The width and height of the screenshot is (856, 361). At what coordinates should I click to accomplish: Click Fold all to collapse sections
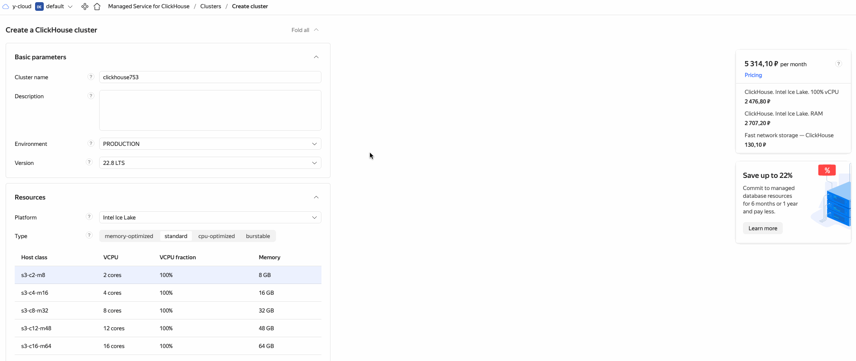pyautogui.click(x=305, y=30)
